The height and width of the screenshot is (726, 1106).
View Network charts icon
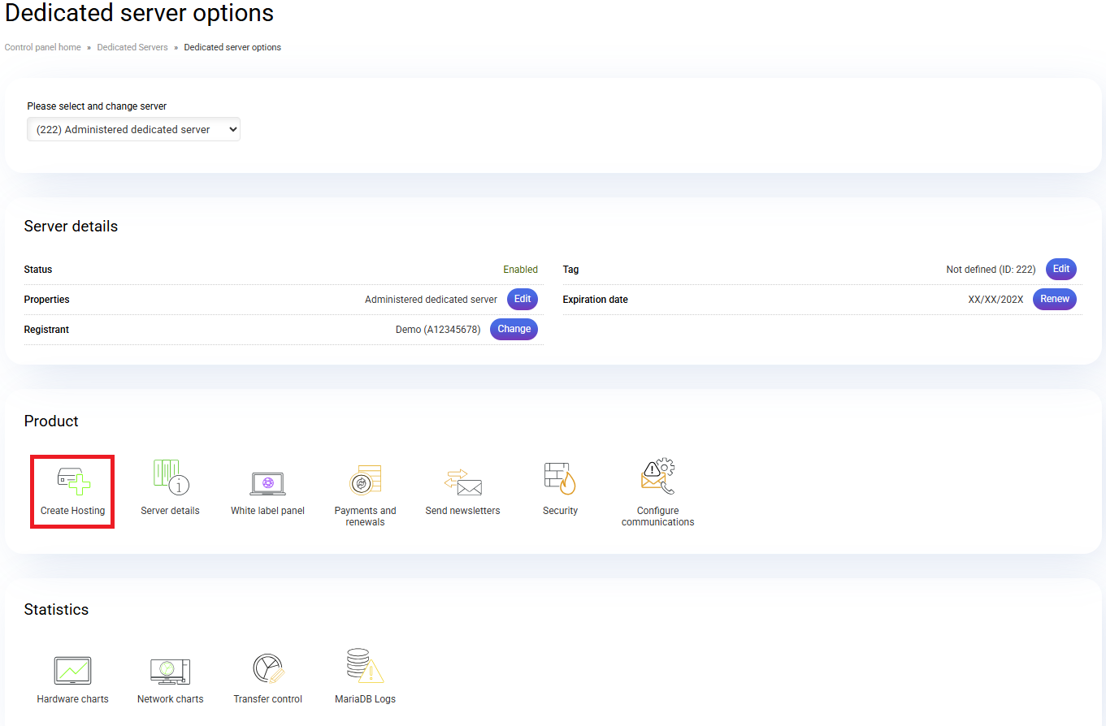point(170,671)
